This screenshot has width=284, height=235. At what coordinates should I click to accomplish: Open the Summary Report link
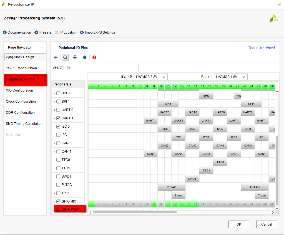click(x=262, y=47)
